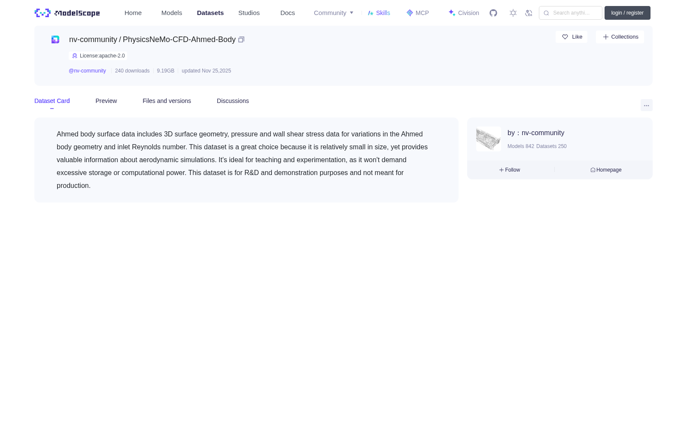This screenshot has width=687, height=429.
Task: Follow nv-community
Action: pyautogui.click(x=510, y=170)
